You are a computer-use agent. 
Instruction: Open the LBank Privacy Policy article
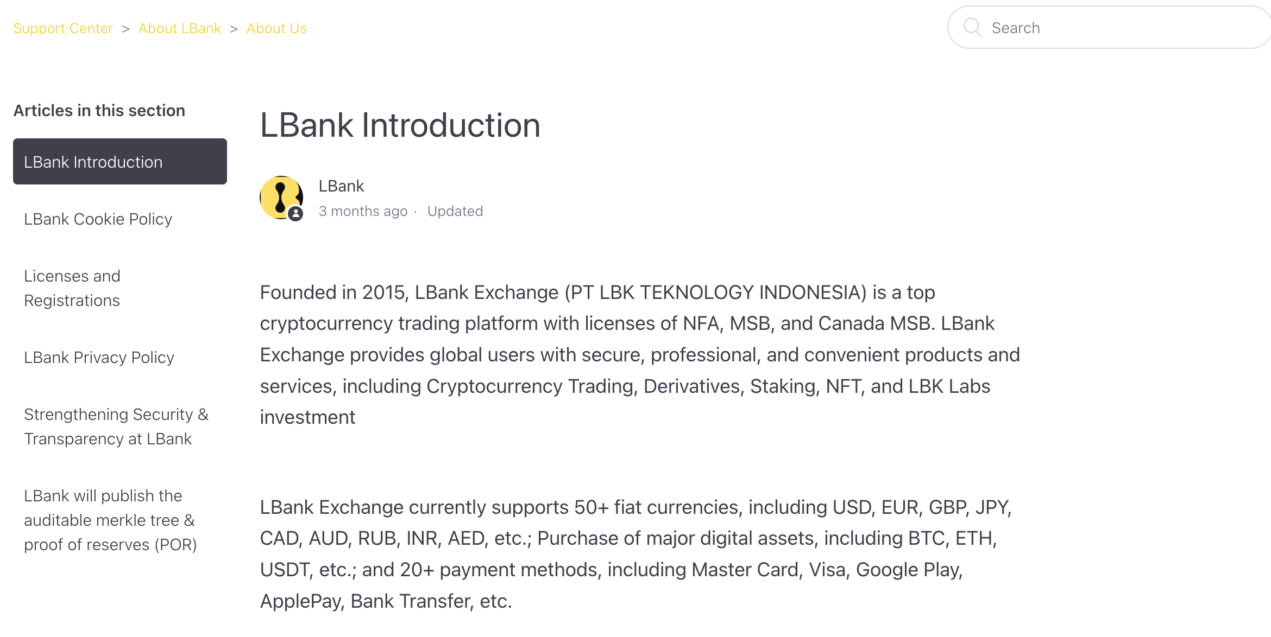pos(99,357)
